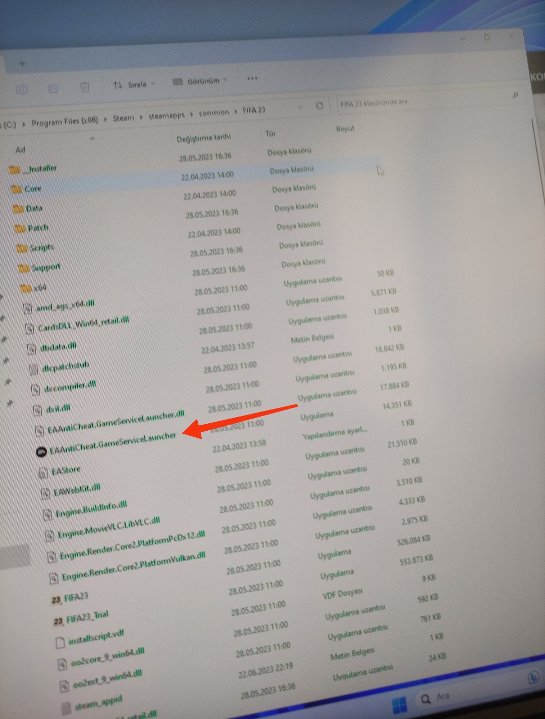The width and height of the screenshot is (545, 719).
Task: Select dbdata.dll file
Action: 52,347
